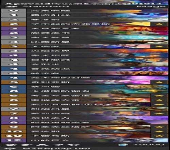Image resolution: width=170 pixels, height=150 pixels.
Task: Click the 5 mana cost tile
Action: point(14,82)
